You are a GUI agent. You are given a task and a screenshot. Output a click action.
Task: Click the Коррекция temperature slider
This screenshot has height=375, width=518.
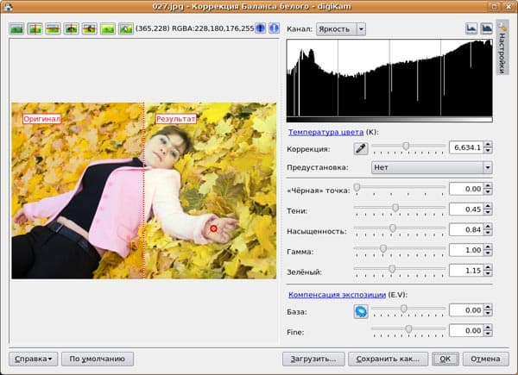pos(408,147)
